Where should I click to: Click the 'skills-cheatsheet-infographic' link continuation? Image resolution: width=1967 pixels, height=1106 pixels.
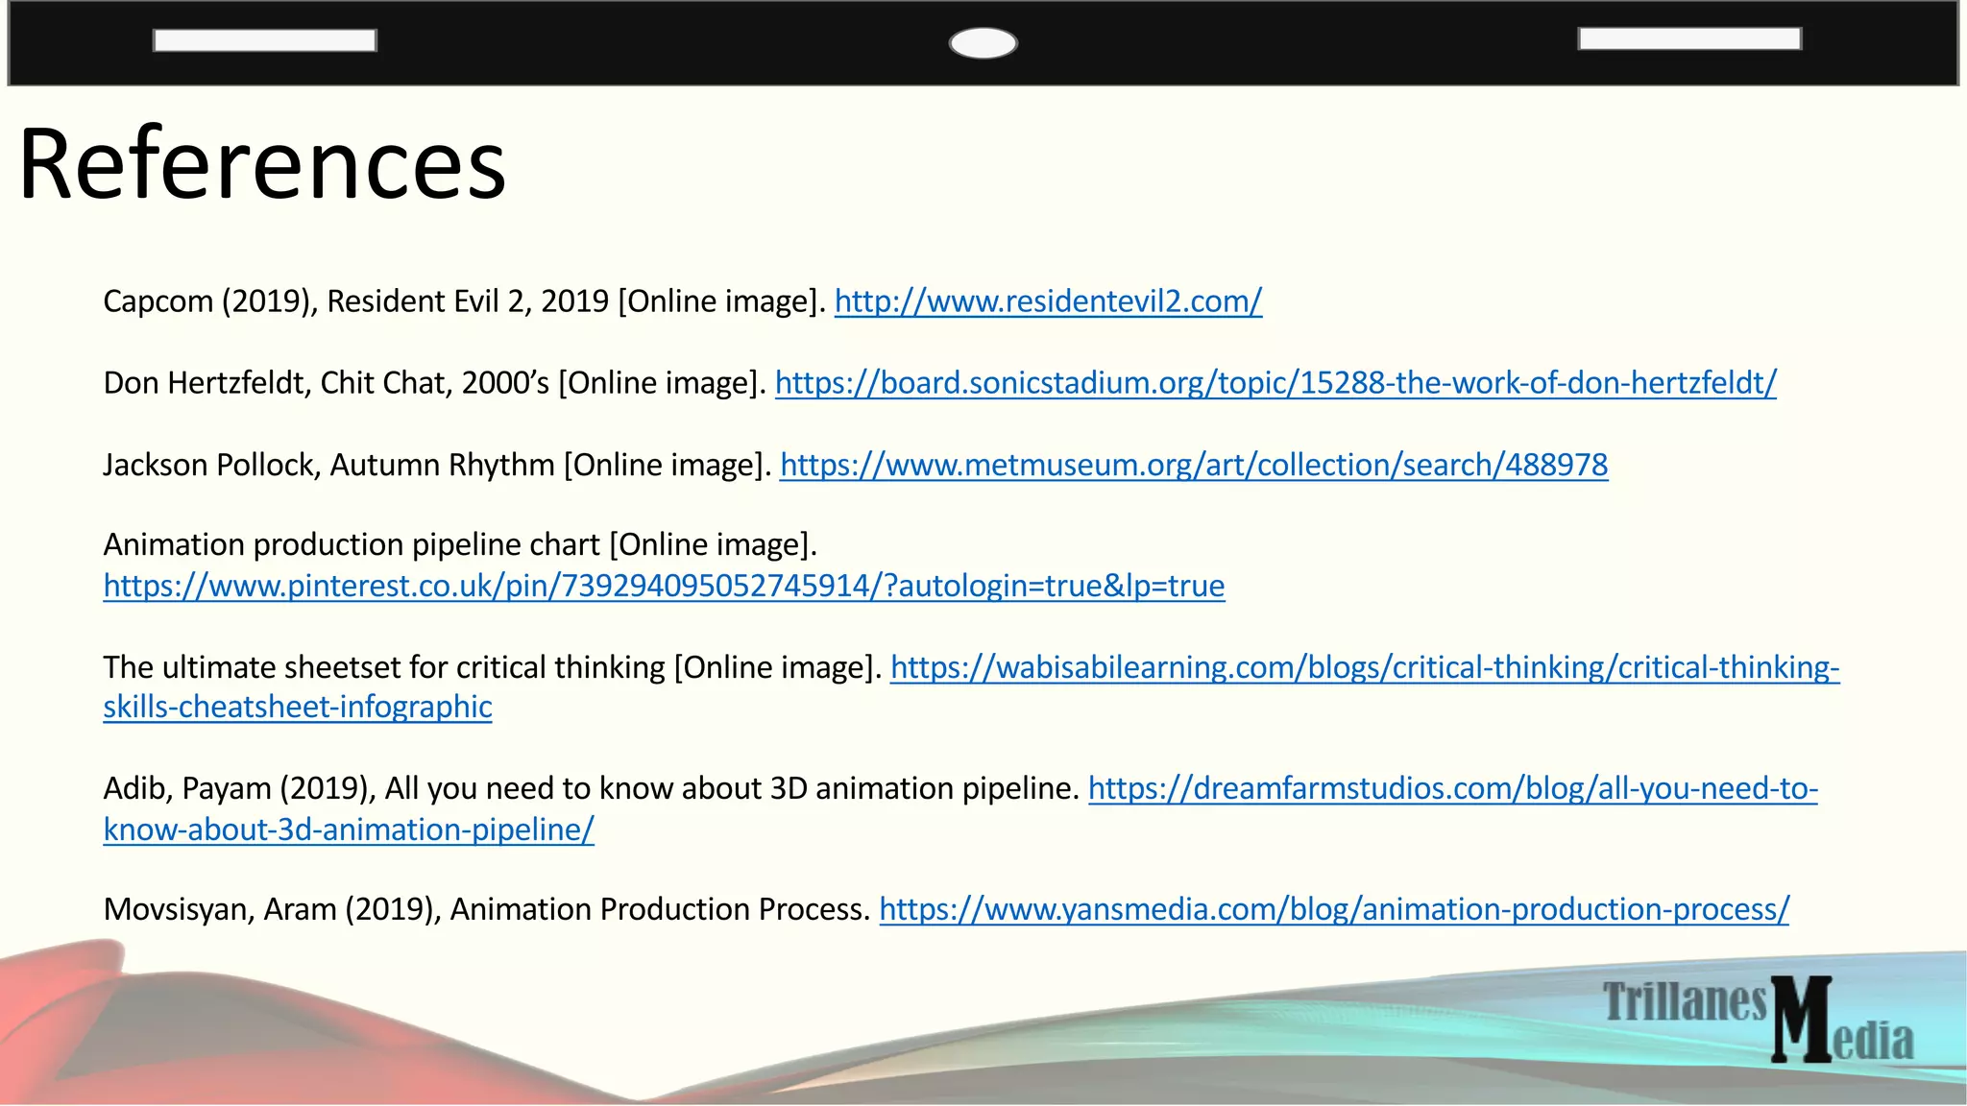298,708
